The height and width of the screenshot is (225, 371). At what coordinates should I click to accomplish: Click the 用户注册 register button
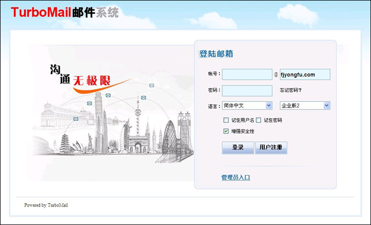[271, 147]
